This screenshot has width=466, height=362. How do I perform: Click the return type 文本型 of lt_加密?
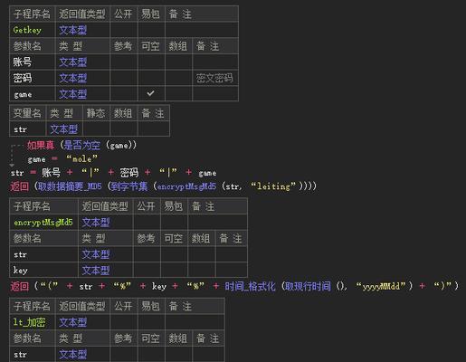point(72,322)
